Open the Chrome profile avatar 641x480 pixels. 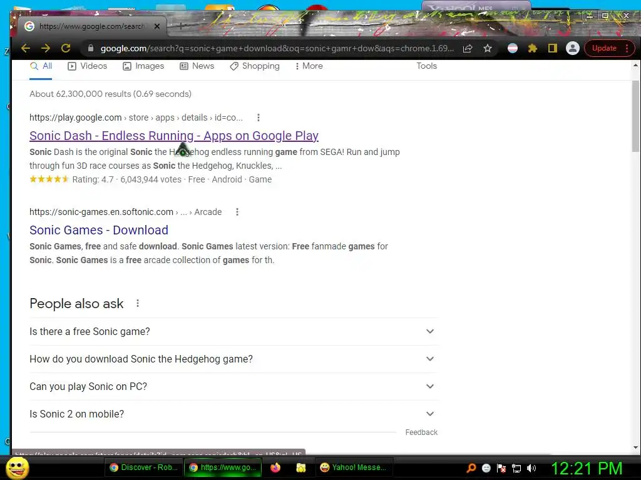pos(573,48)
